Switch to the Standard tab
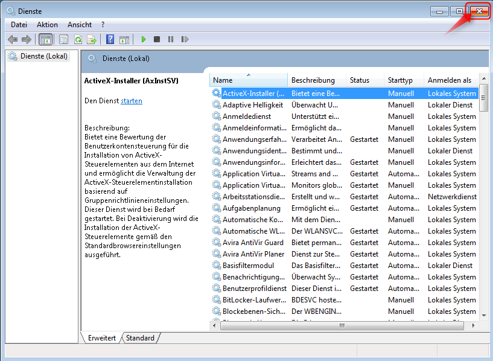The width and height of the screenshot is (493, 361). (x=139, y=338)
